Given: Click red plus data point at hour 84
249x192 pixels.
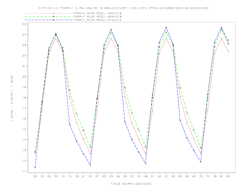Looking at the screenshot, I should coord(228,51).
